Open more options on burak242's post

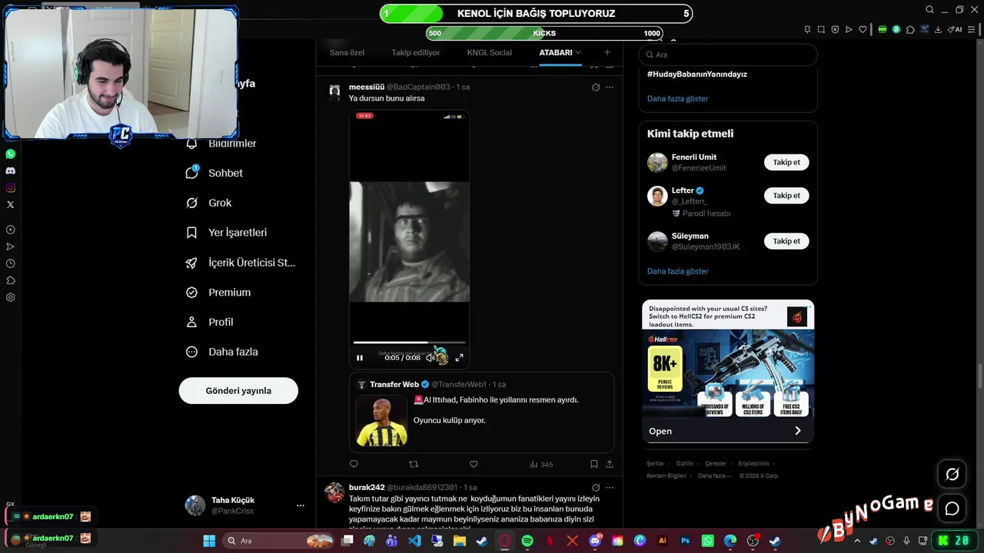610,488
